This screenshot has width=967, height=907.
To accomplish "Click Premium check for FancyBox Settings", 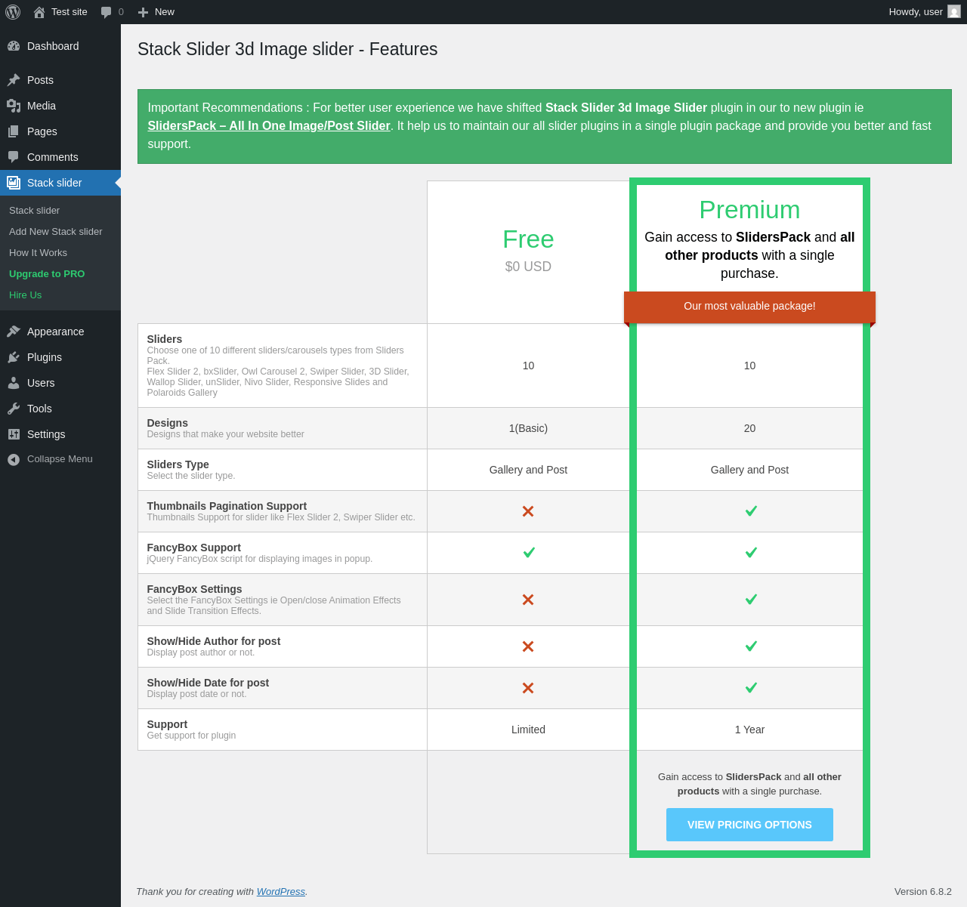I will click(751, 599).
